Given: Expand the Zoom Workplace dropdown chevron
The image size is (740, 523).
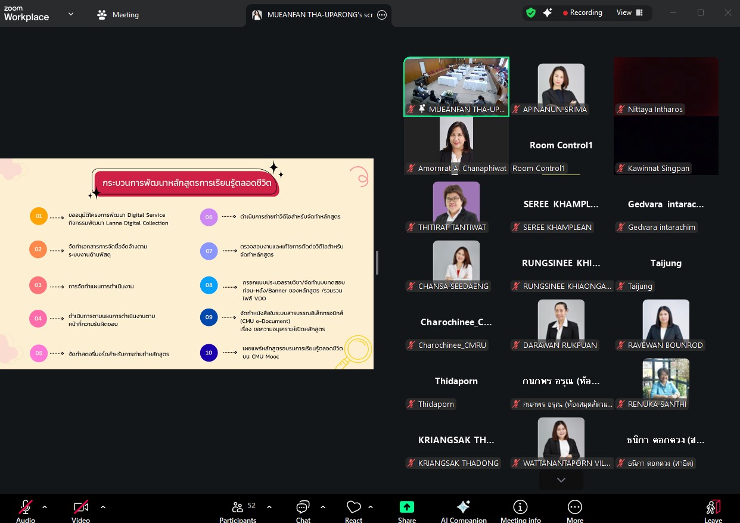Looking at the screenshot, I should tap(71, 14).
